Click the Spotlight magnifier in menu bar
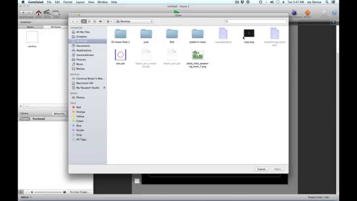The height and width of the screenshot is (201, 357). pyautogui.click(x=327, y=2)
